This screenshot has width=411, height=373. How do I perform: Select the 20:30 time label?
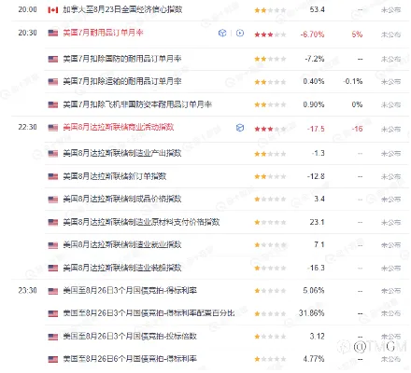[x=27, y=33]
